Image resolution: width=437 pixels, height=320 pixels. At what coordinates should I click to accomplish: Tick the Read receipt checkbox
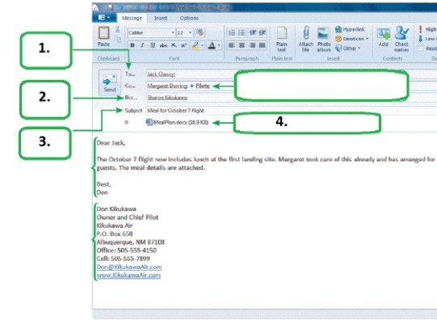click(x=420, y=48)
